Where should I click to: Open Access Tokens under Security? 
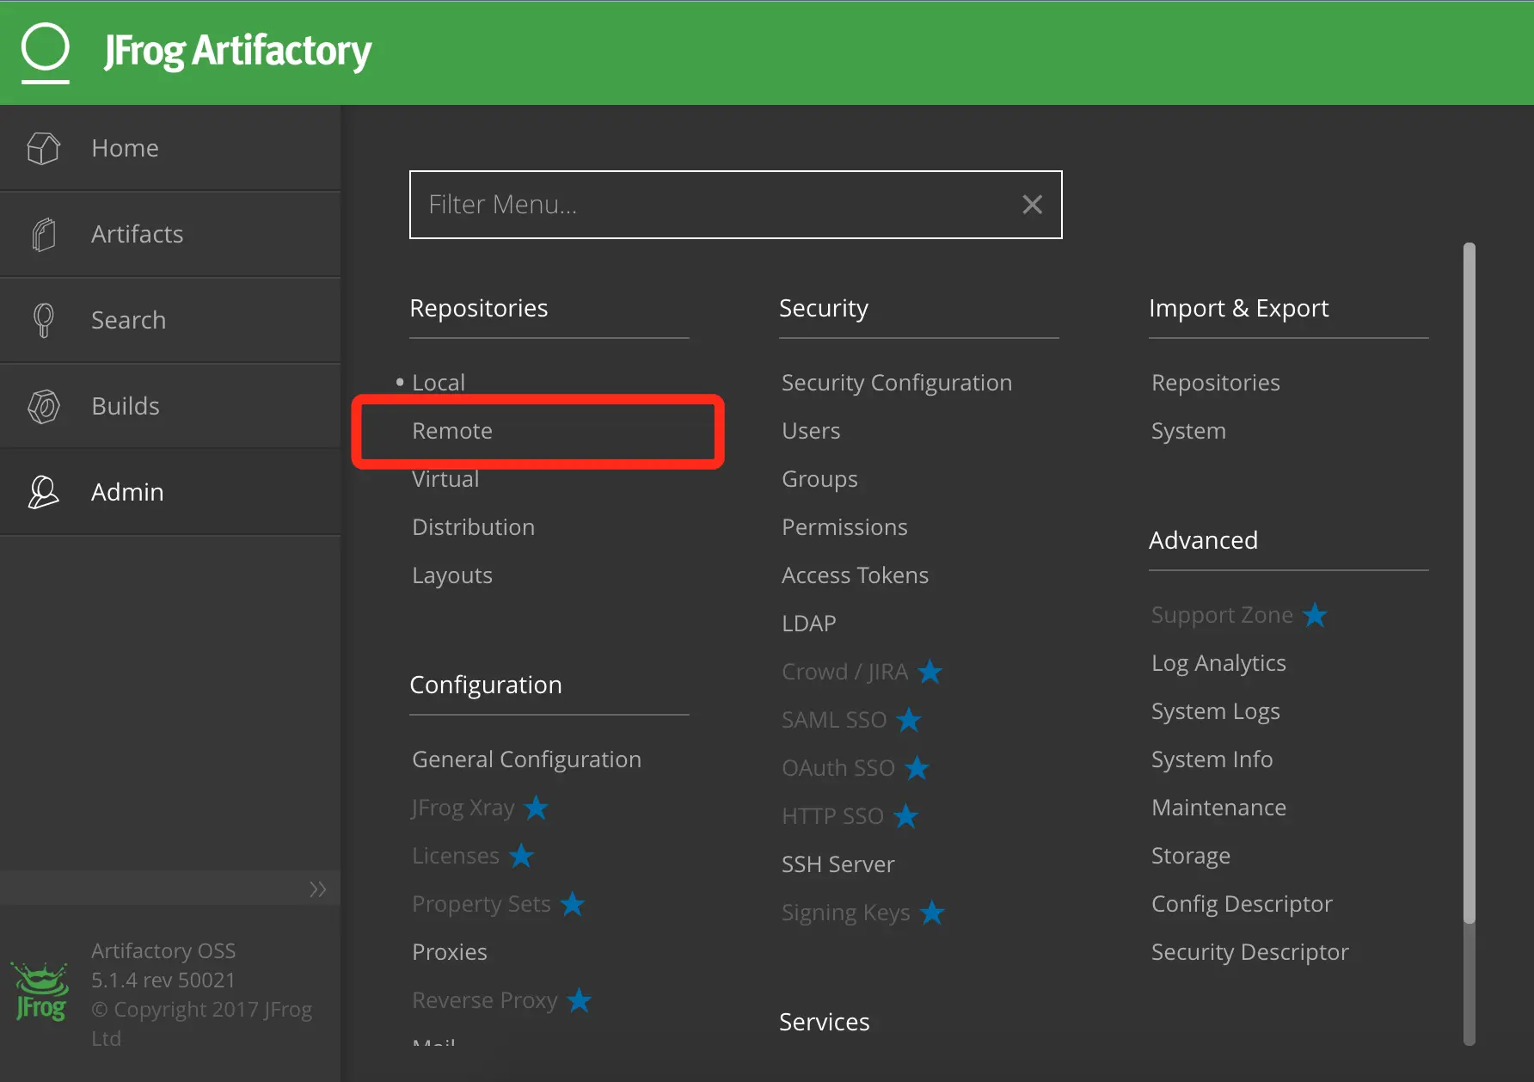[x=855, y=575]
